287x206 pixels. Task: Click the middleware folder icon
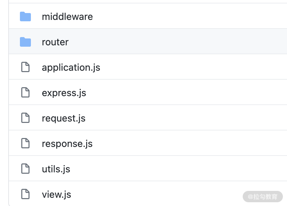(x=25, y=16)
